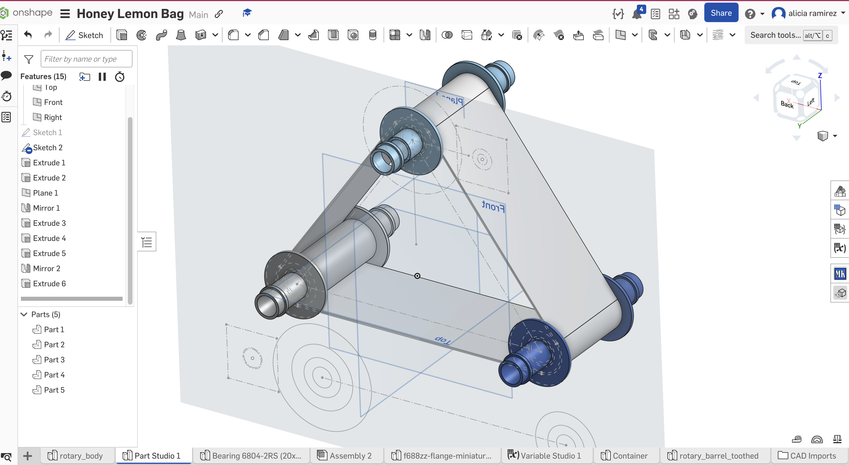Select the Transform tool icon
Viewport: 849px width, 465px height.
point(486,35)
